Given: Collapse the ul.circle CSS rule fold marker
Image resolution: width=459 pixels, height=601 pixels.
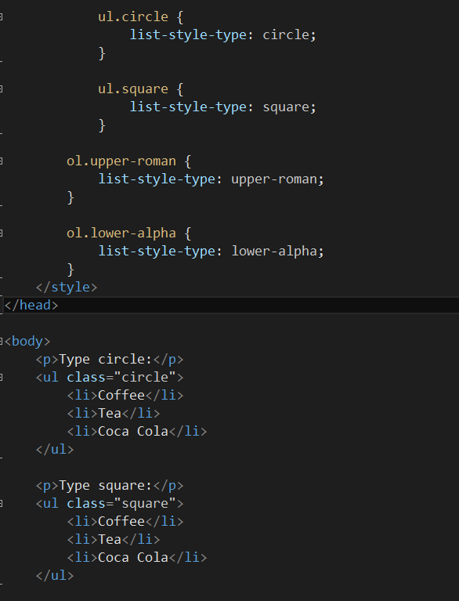Looking at the screenshot, I should point(1,17).
